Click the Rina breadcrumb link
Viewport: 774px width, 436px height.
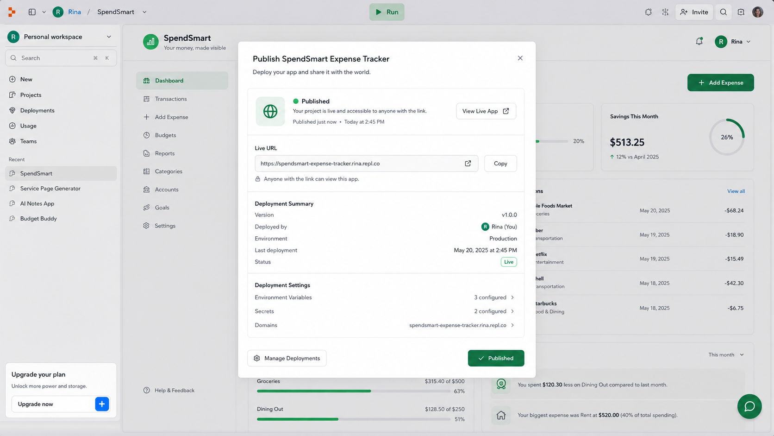click(75, 12)
